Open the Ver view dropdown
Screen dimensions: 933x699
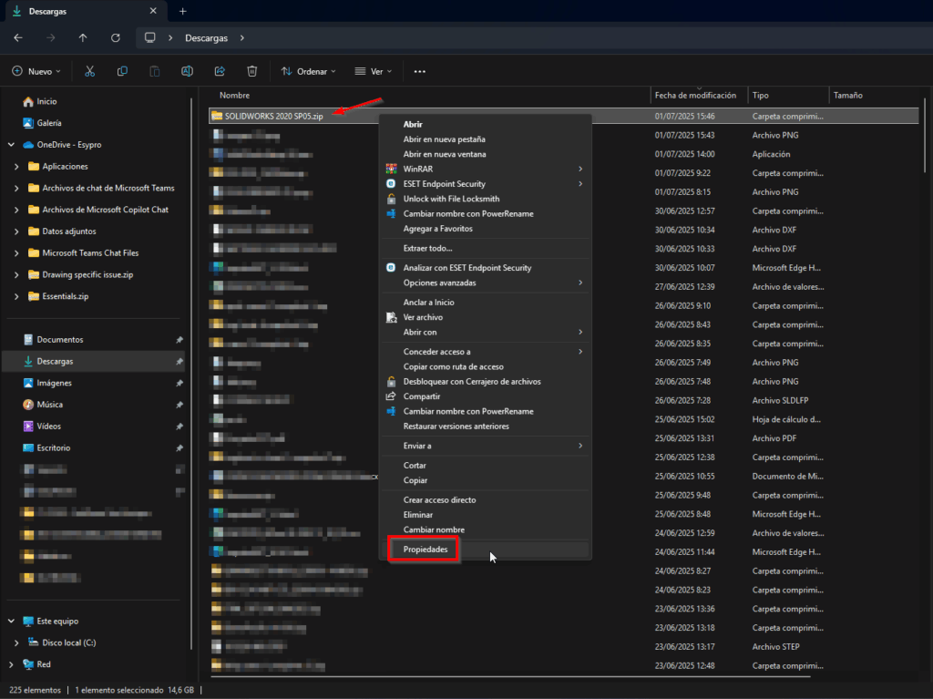click(373, 71)
